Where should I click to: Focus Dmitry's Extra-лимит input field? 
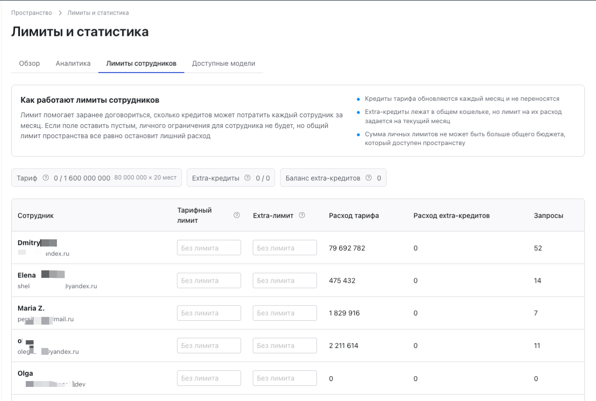285,248
